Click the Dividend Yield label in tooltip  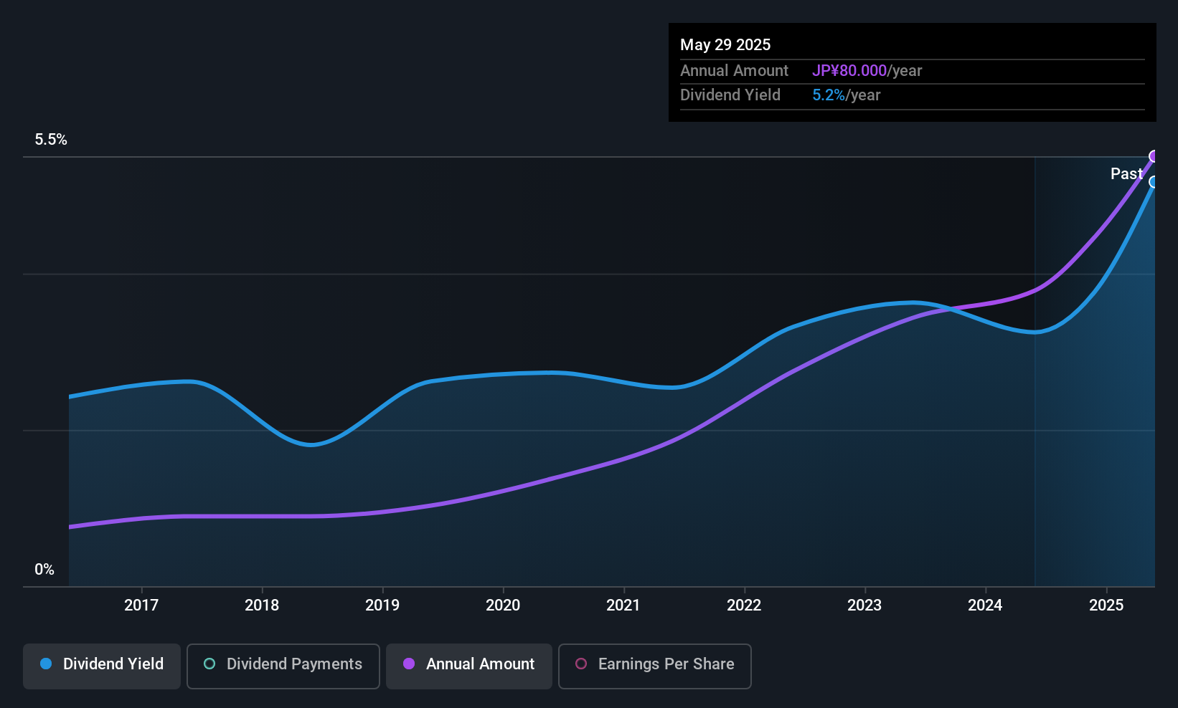click(x=730, y=95)
